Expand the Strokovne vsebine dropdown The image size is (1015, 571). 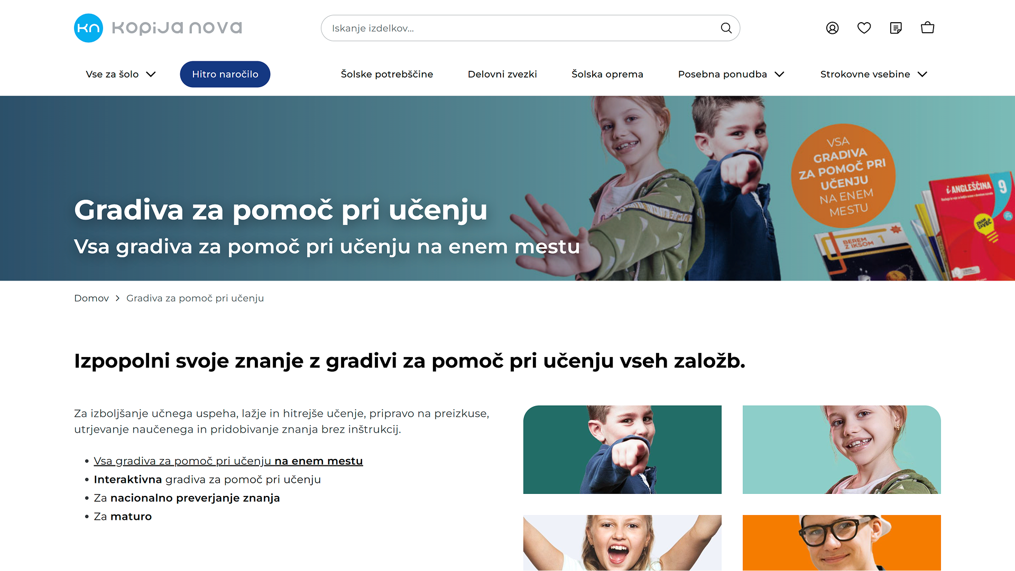pos(874,74)
